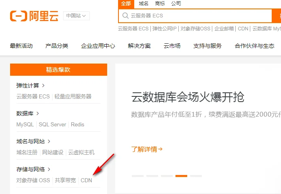Switch to the fifth carousel slide indicator
The height and width of the screenshot is (194, 281).
[196, 176]
